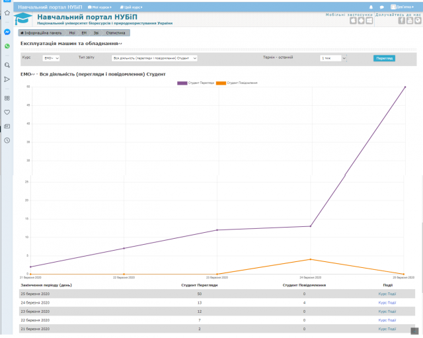The height and width of the screenshot is (338, 423).
Task: Open the 'Мої курси' menu
Action: 100,7
